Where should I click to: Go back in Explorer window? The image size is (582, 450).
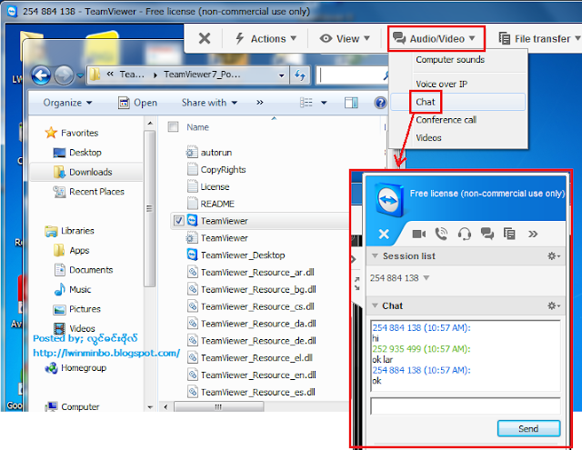point(41,75)
